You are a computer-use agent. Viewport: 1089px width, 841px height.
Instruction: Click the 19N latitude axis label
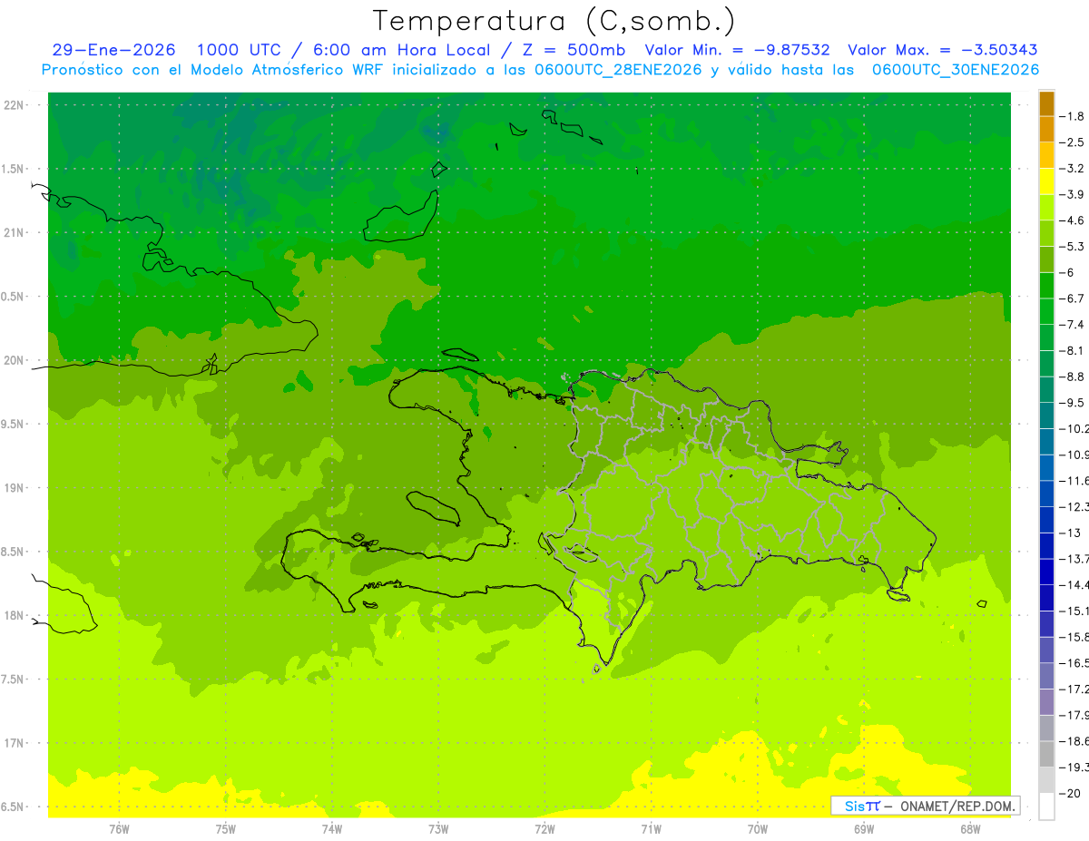(15, 488)
